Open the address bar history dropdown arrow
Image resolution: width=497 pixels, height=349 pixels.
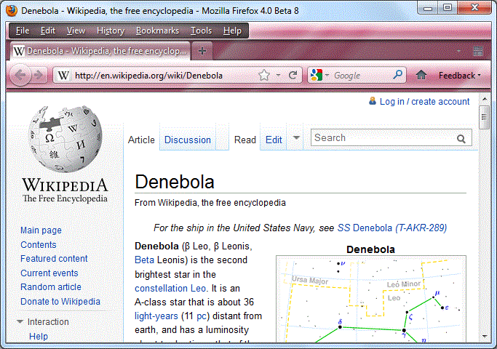pos(278,76)
